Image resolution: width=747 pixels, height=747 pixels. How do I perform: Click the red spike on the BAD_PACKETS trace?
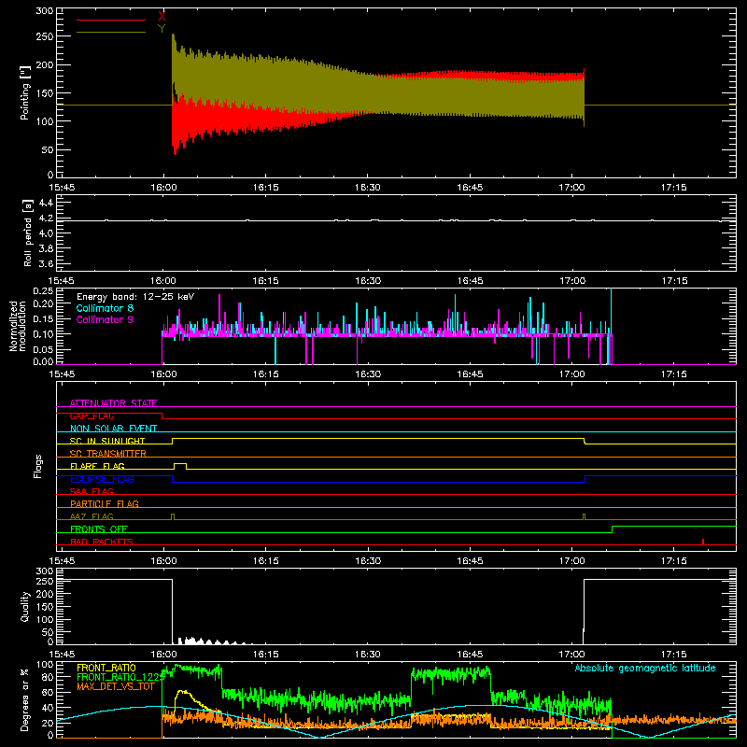(703, 542)
